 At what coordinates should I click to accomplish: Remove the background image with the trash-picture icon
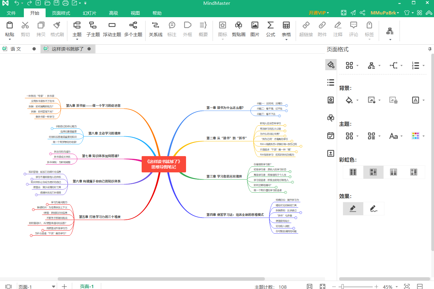393,100
